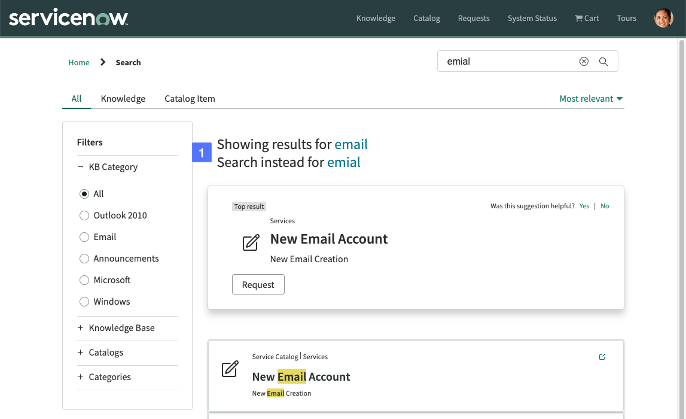This screenshot has width=686, height=419.
Task: Click the page vertical scrollbar
Action: tap(681, 229)
